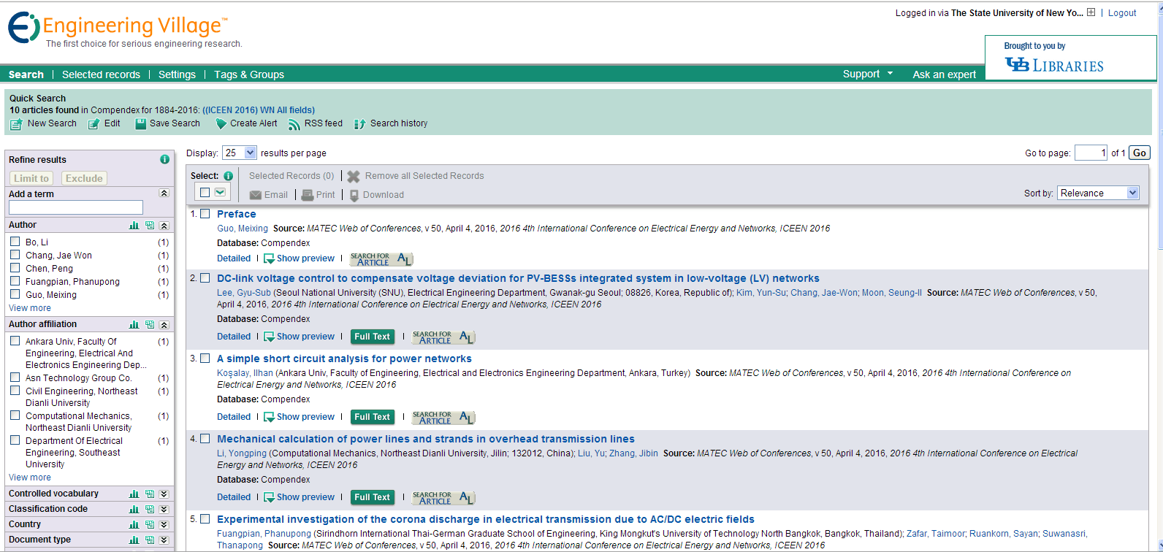Check the Bo, Li author checkbox
The image size is (1163, 552).
click(x=15, y=242)
